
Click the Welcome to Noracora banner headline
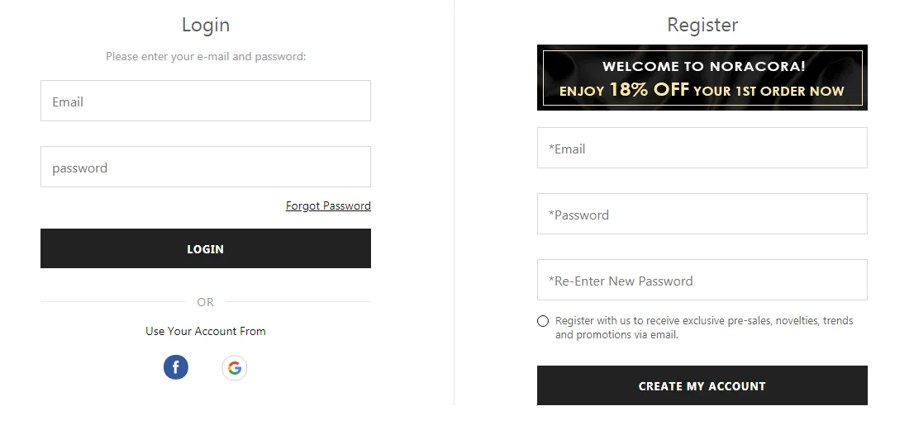703,67
